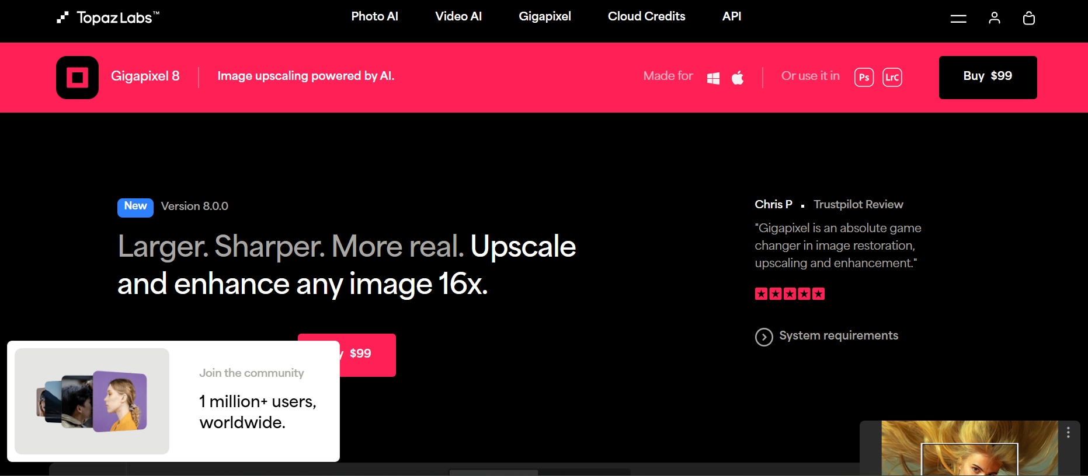Click the '1 million+ users, worldwide.' text
The image size is (1088, 476).
pyautogui.click(x=258, y=412)
